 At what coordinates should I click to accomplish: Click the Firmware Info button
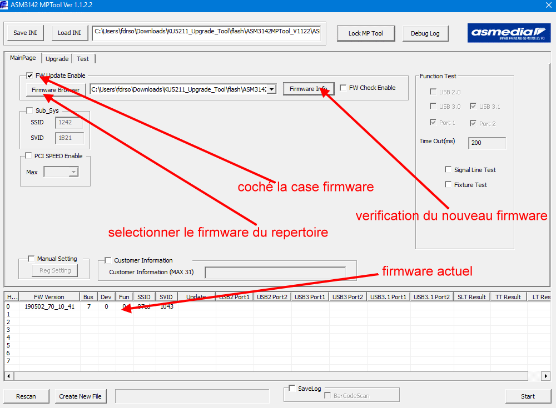coord(308,89)
